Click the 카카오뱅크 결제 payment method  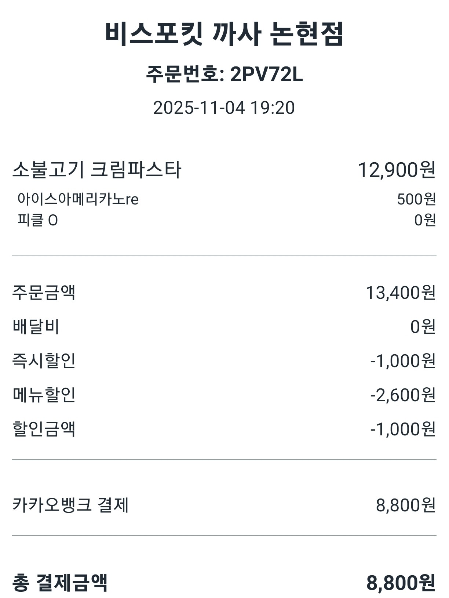(70, 505)
